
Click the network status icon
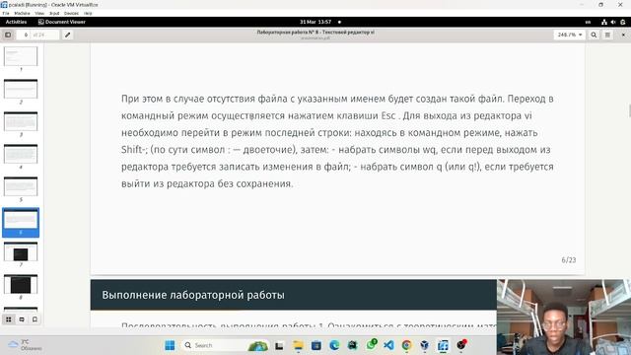tap(604, 22)
